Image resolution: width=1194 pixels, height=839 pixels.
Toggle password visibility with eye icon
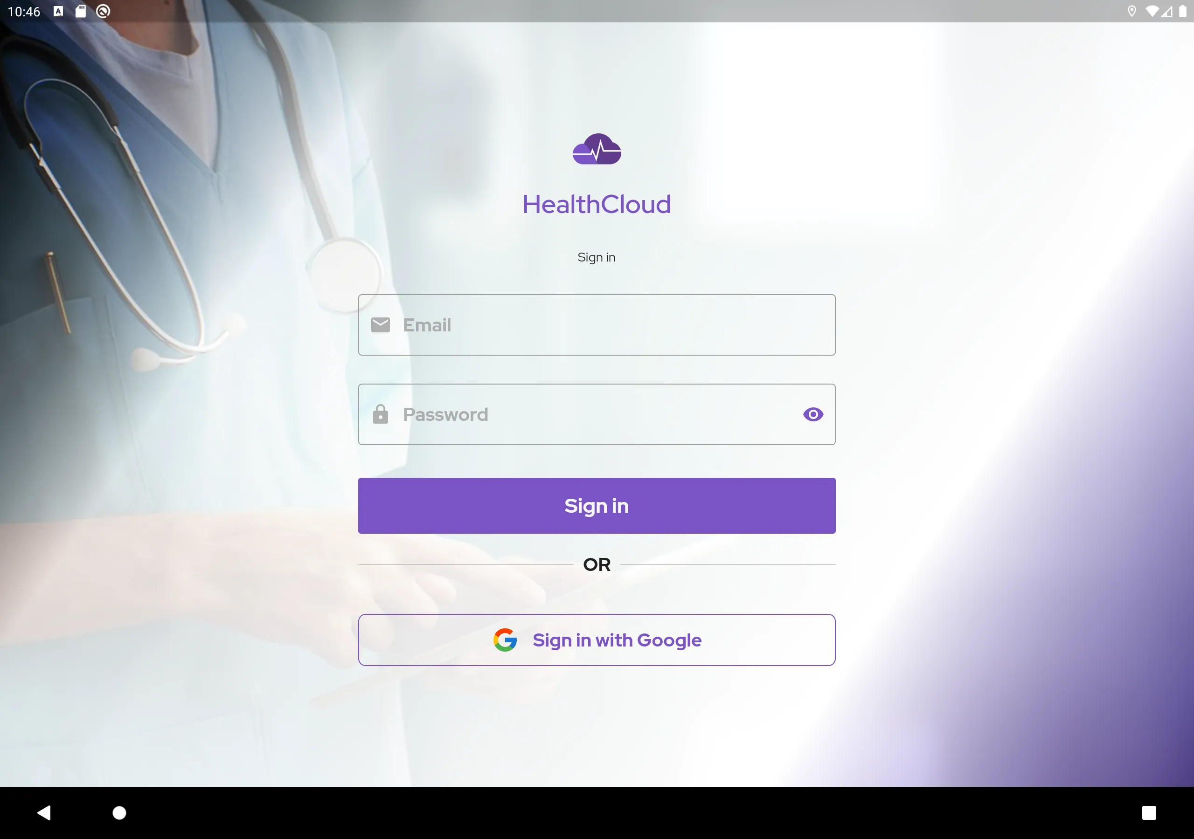[811, 414]
